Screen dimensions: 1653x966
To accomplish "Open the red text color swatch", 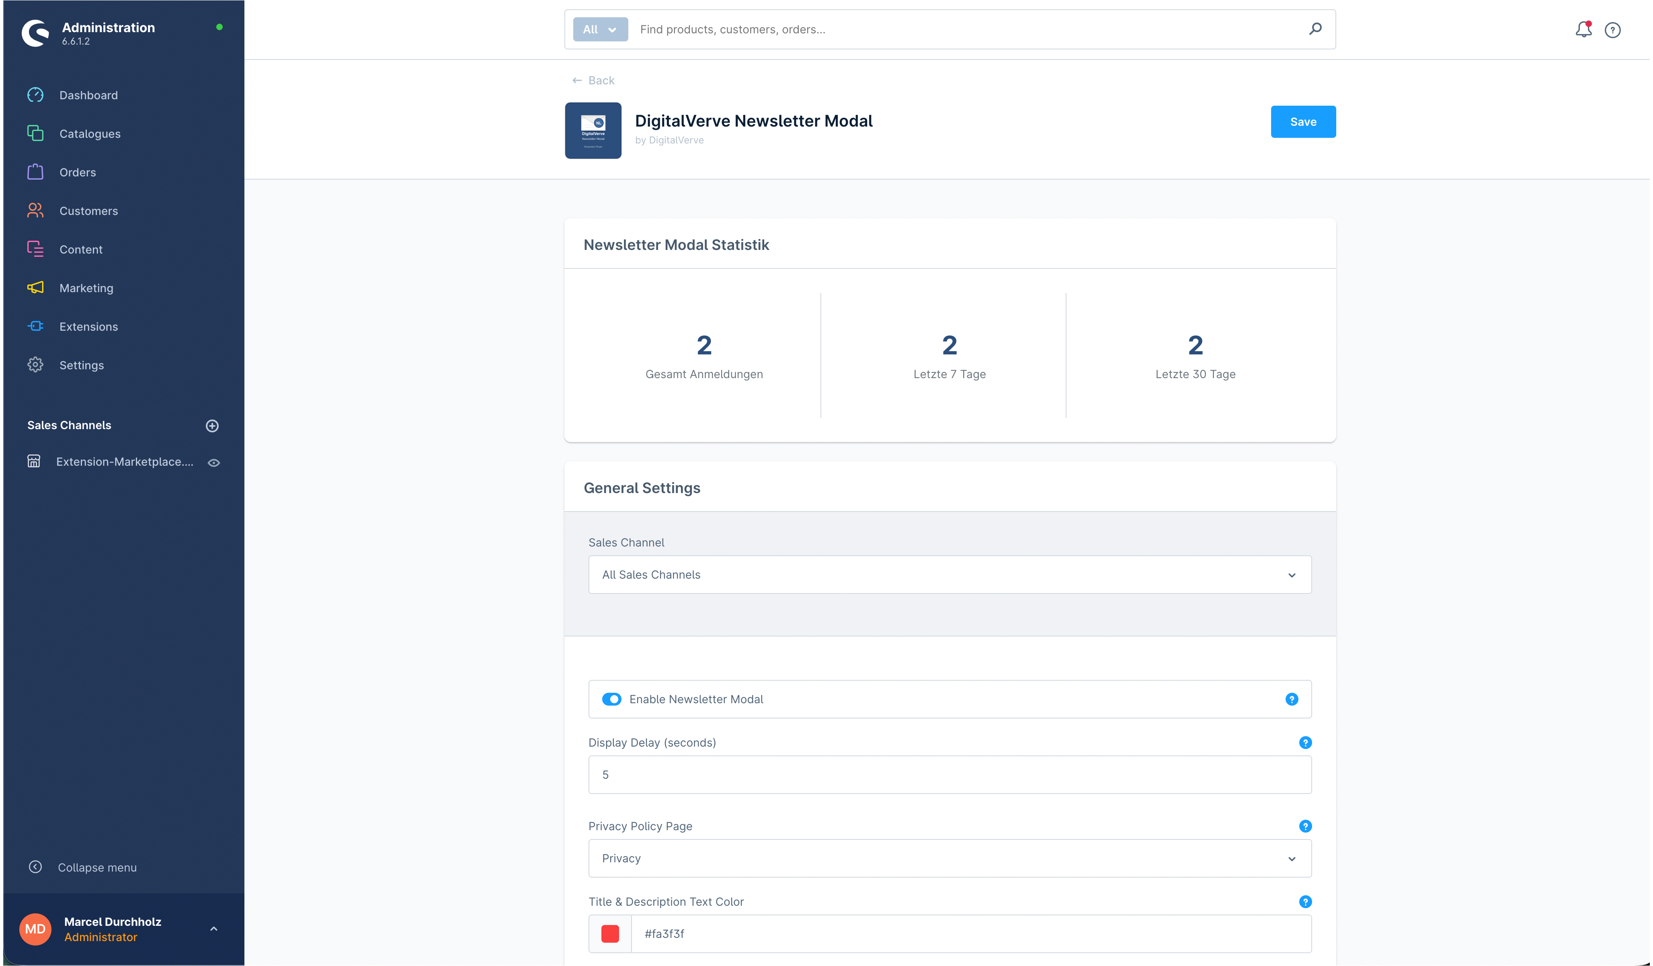I will pos(609,933).
